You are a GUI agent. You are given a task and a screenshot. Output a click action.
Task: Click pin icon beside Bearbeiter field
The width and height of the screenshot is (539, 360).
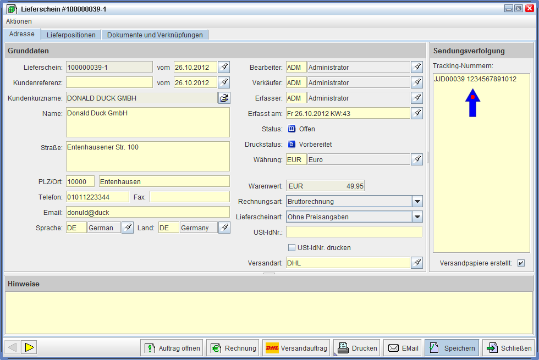pos(417,67)
